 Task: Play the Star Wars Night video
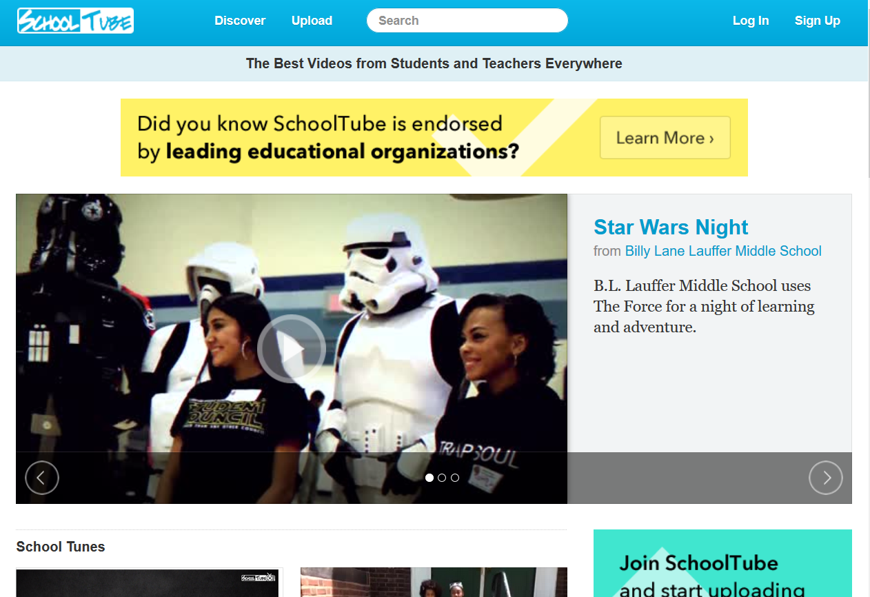coord(292,349)
